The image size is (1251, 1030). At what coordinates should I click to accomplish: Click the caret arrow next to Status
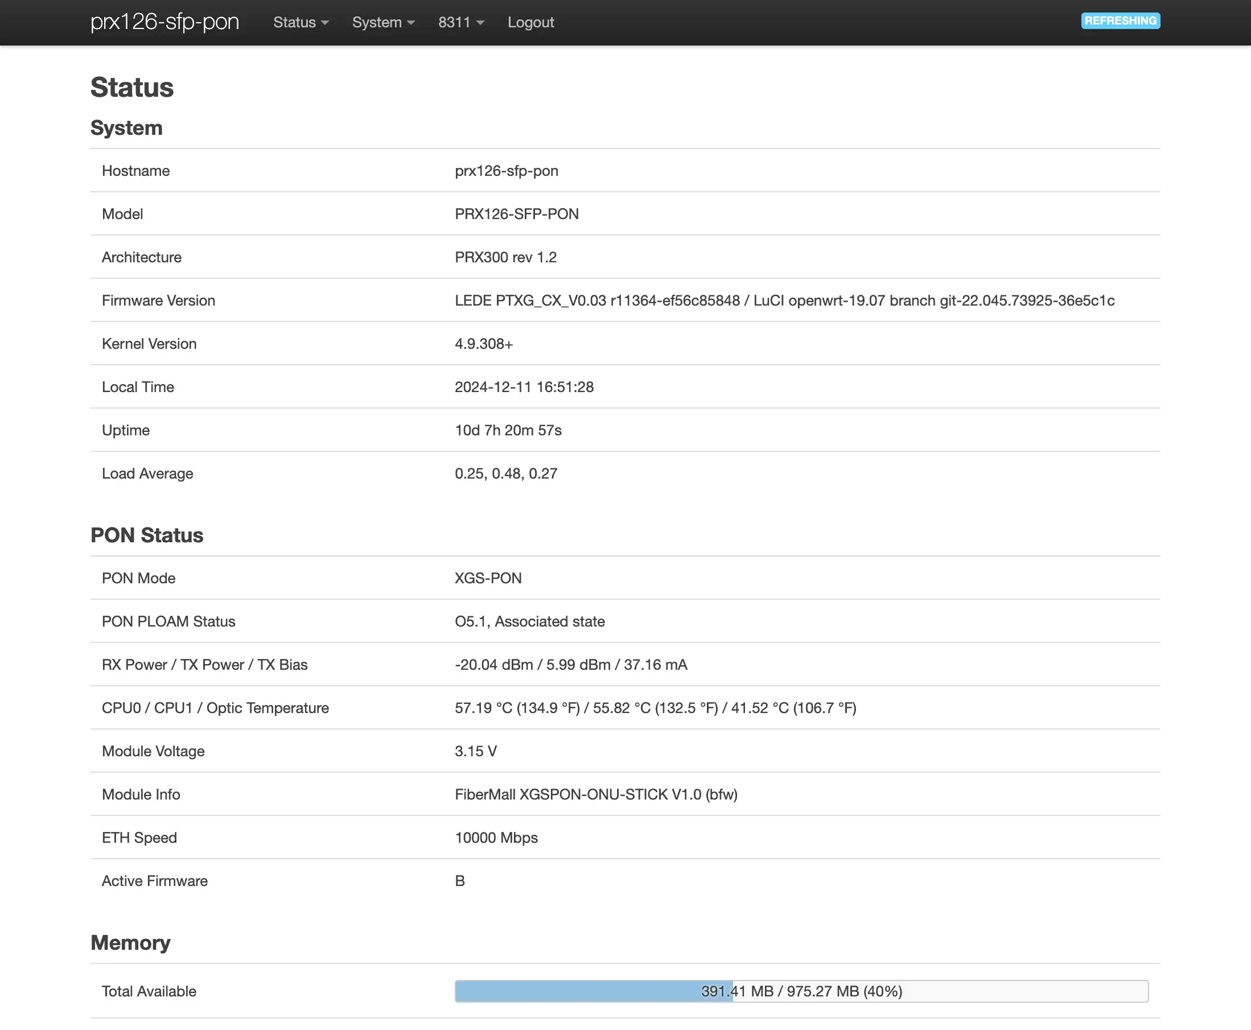(x=324, y=23)
